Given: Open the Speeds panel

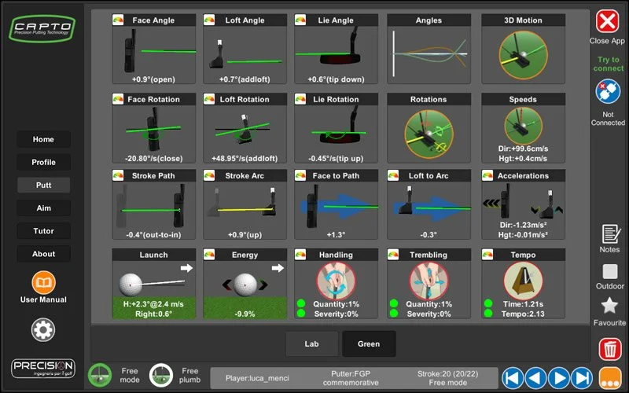Looking at the screenshot, I should 523,128.
